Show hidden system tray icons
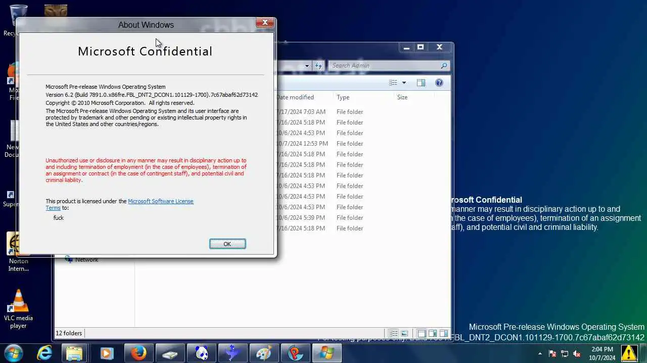Viewport: 647px width, 363px height. (x=540, y=353)
